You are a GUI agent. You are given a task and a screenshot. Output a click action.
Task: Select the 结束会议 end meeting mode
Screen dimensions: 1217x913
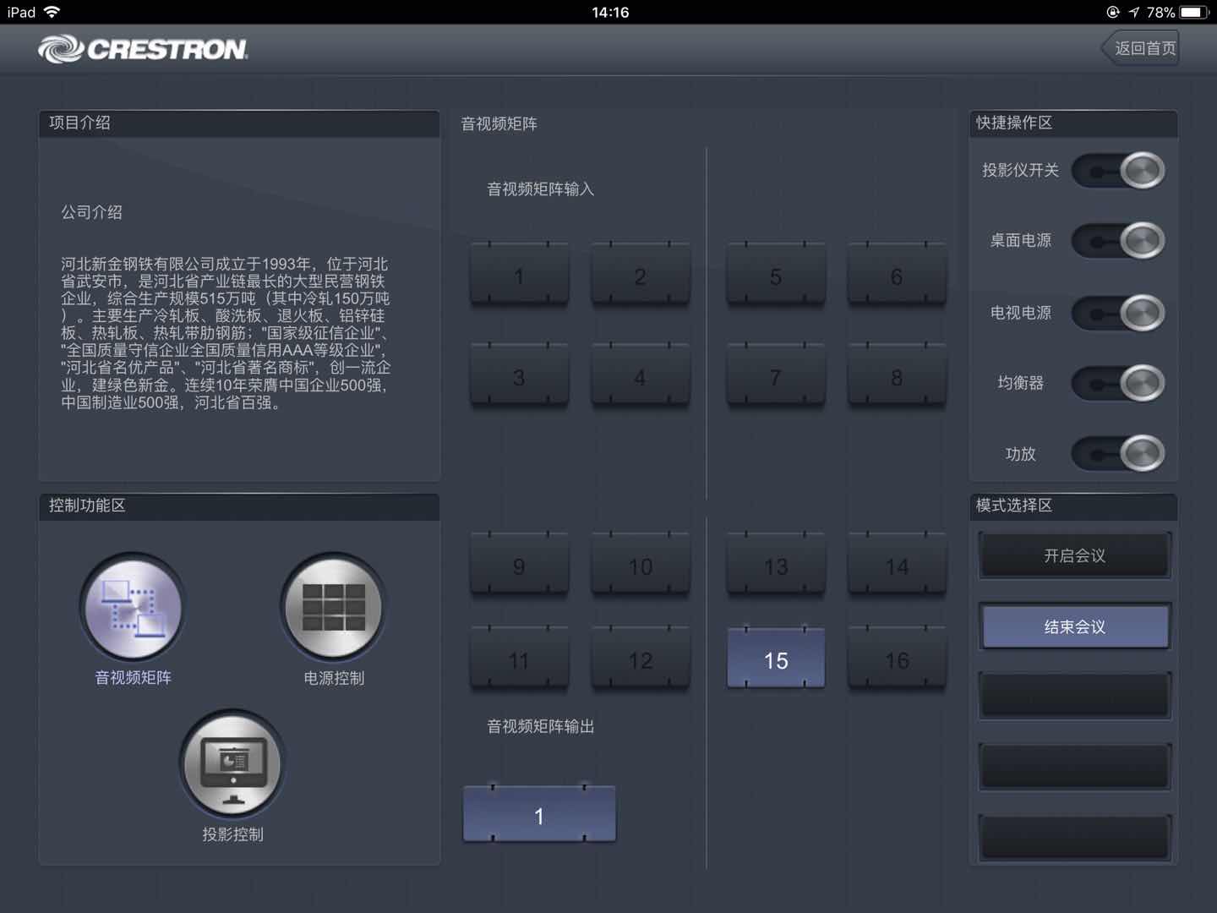click(1074, 626)
